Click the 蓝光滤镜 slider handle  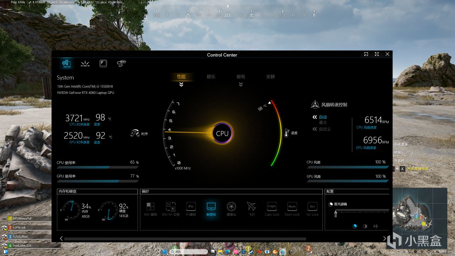point(336,212)
